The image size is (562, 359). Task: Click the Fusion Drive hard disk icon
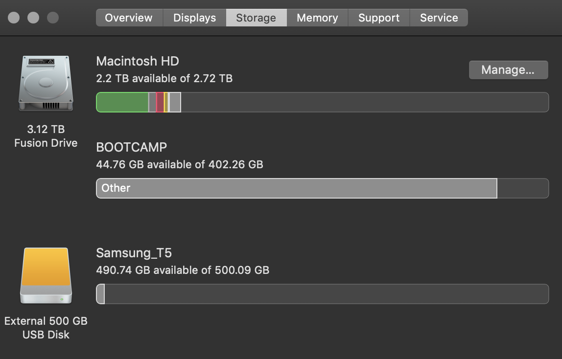pyautogui.click(x=46, y=83)
